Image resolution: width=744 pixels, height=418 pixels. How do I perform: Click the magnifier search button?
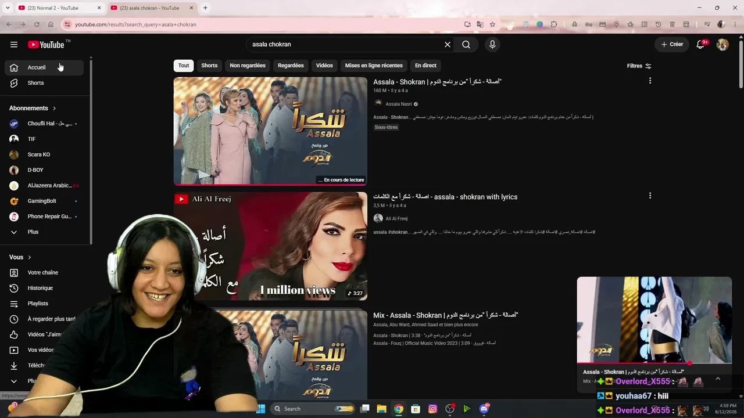tap(466, 45)
